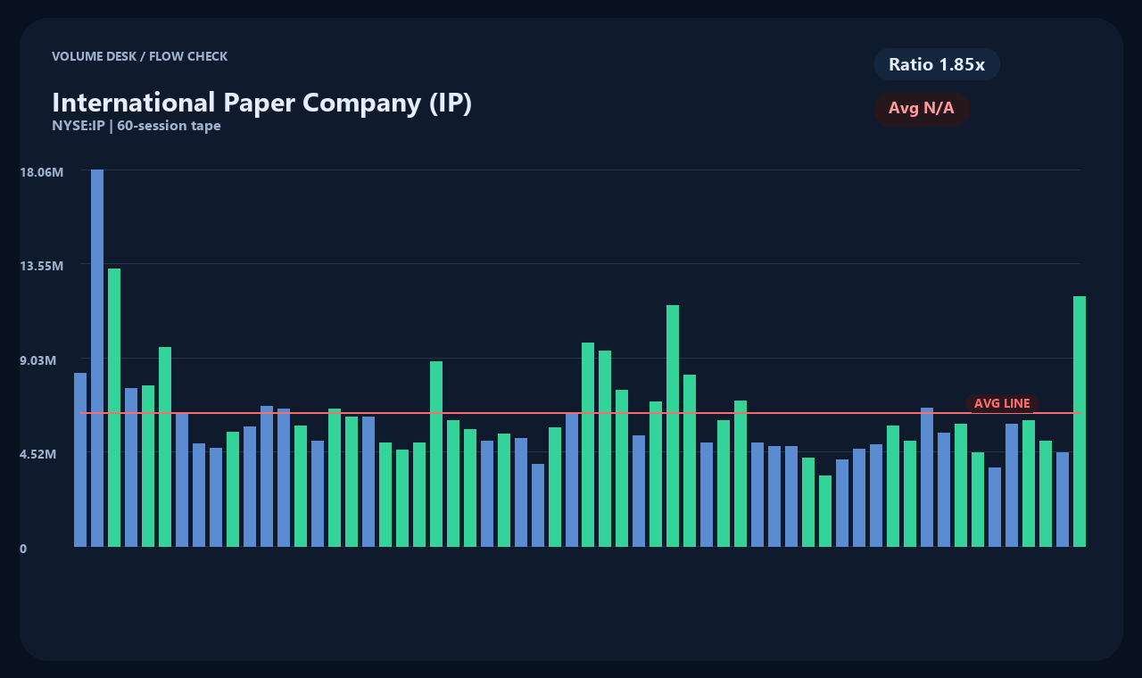Click the 9.03M axis label
The image size is (1142, 678).
pyautogui.click(x=38, y=360)
